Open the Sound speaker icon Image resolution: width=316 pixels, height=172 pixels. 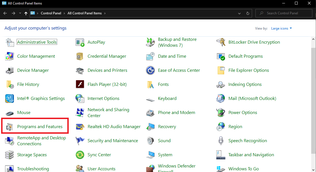150,141
